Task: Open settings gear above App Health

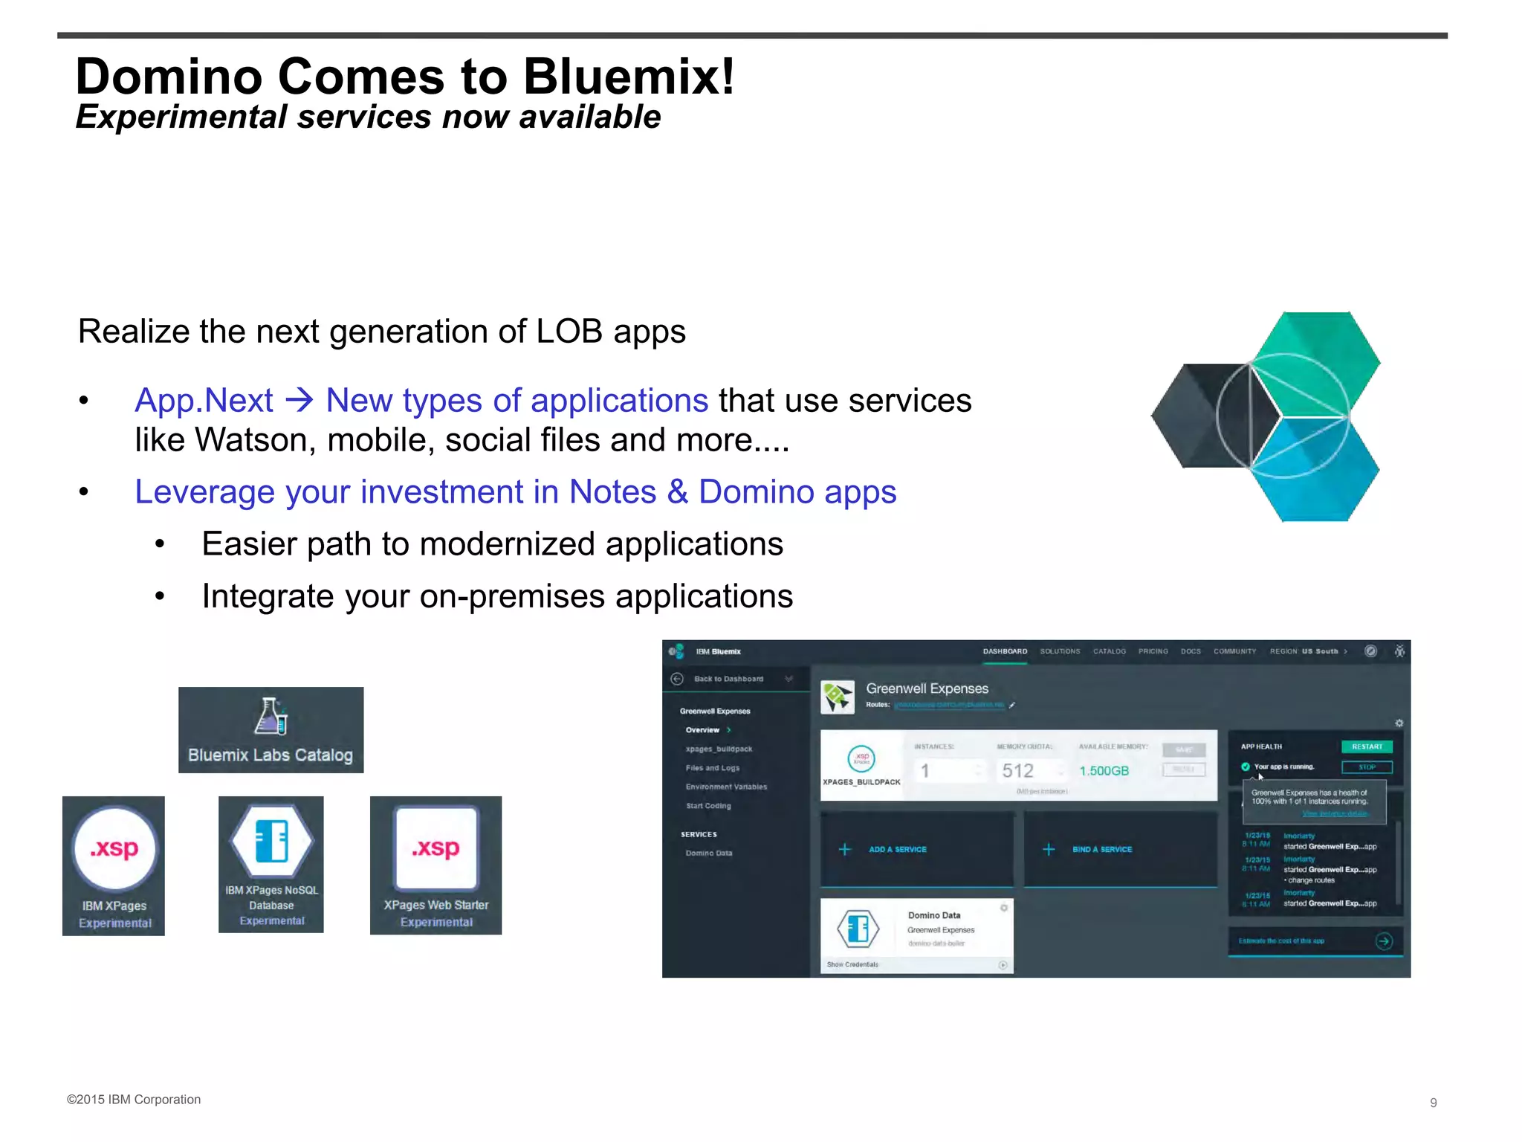Action: pyautogui.click(x=1399, y=723)
